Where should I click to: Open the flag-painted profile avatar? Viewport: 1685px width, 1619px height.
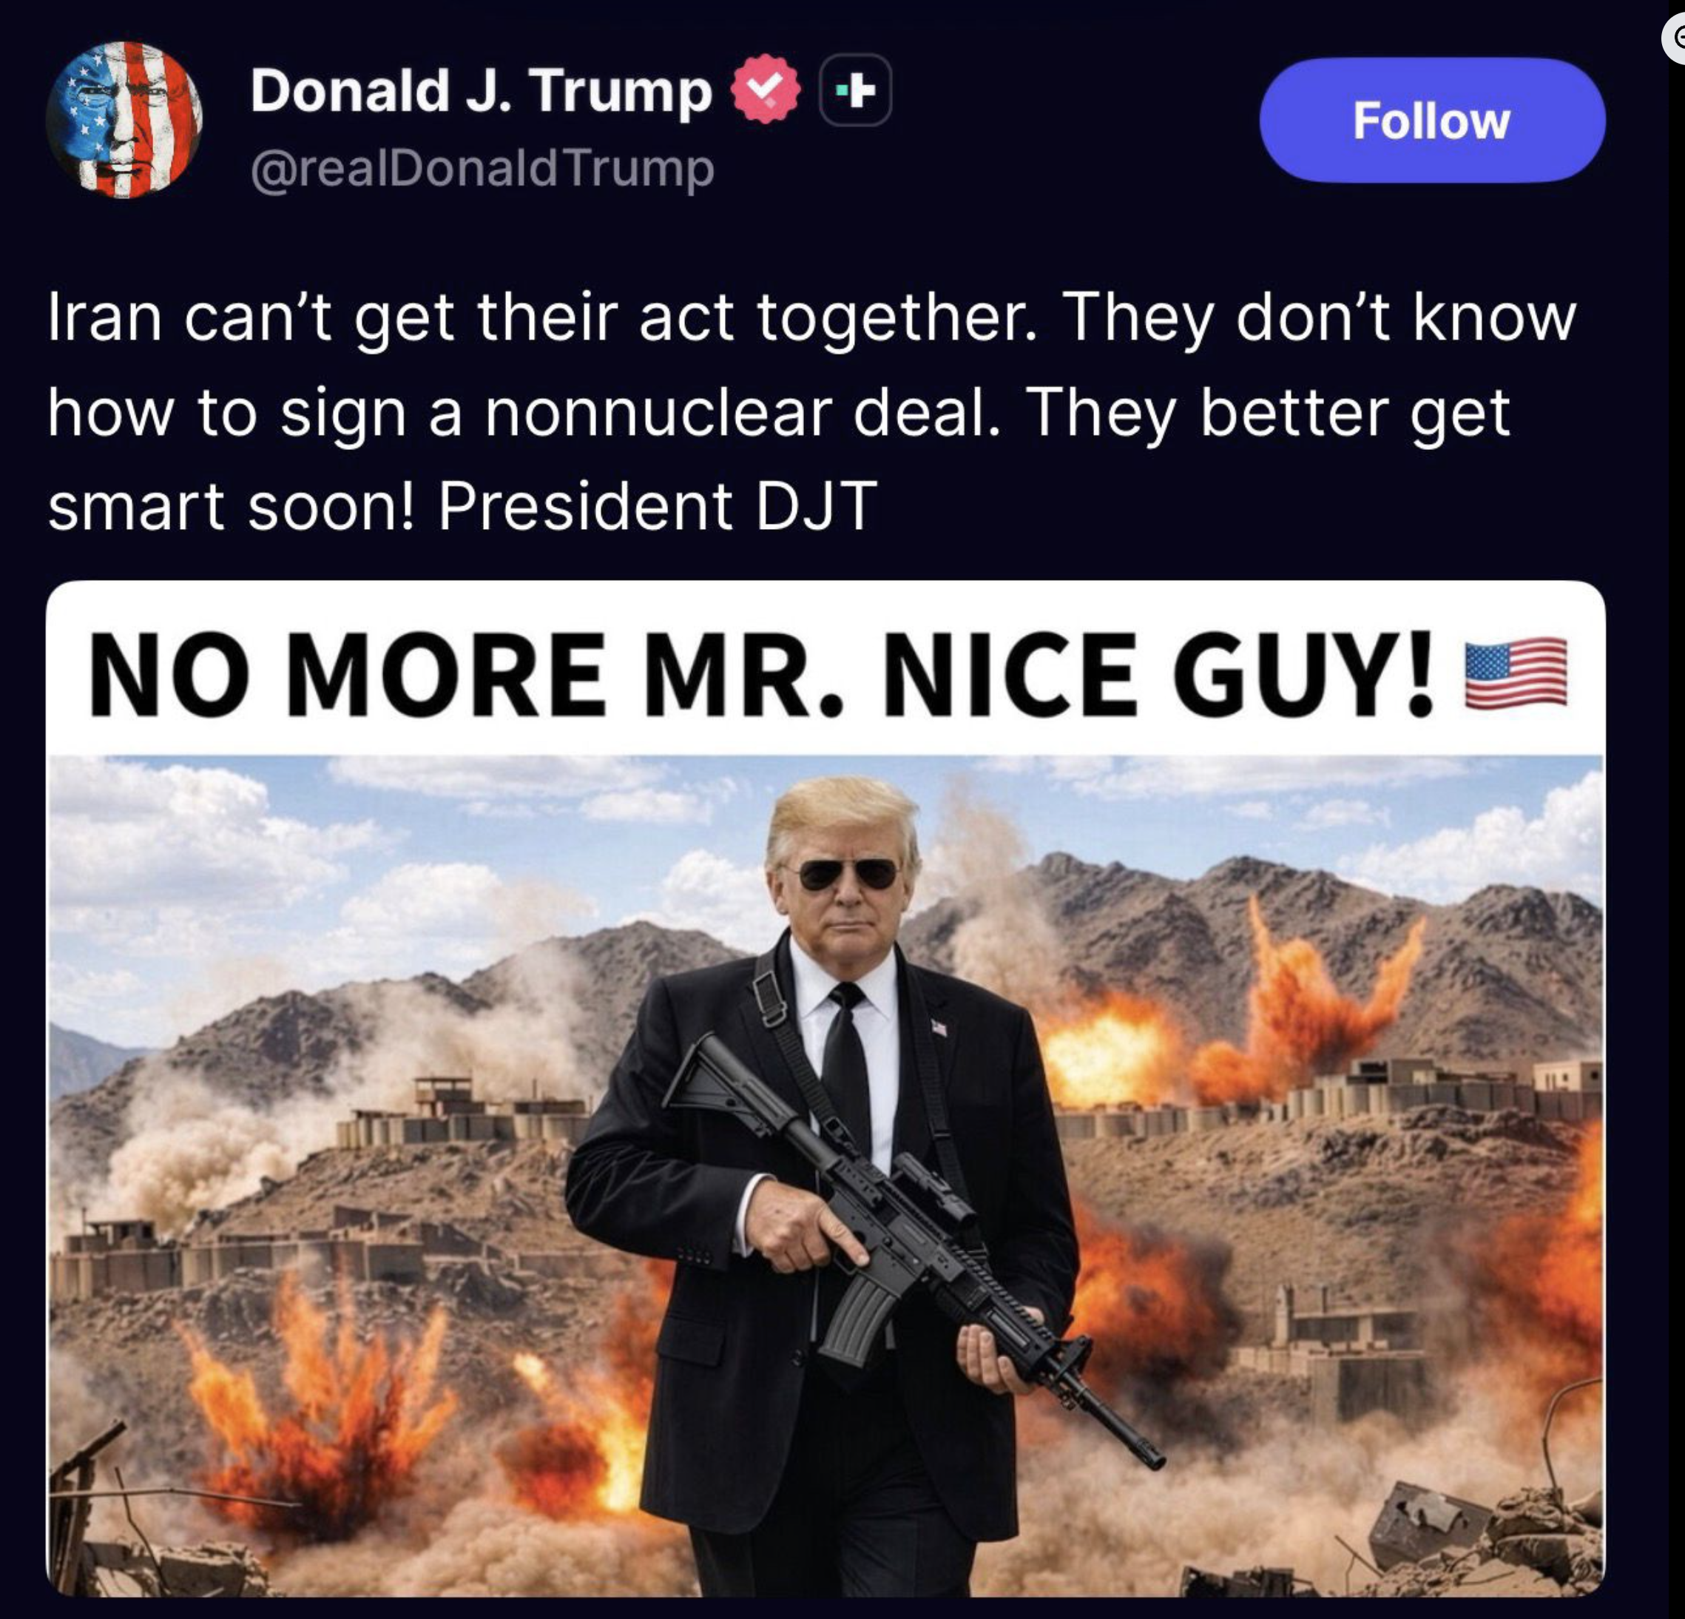point(124,120)
